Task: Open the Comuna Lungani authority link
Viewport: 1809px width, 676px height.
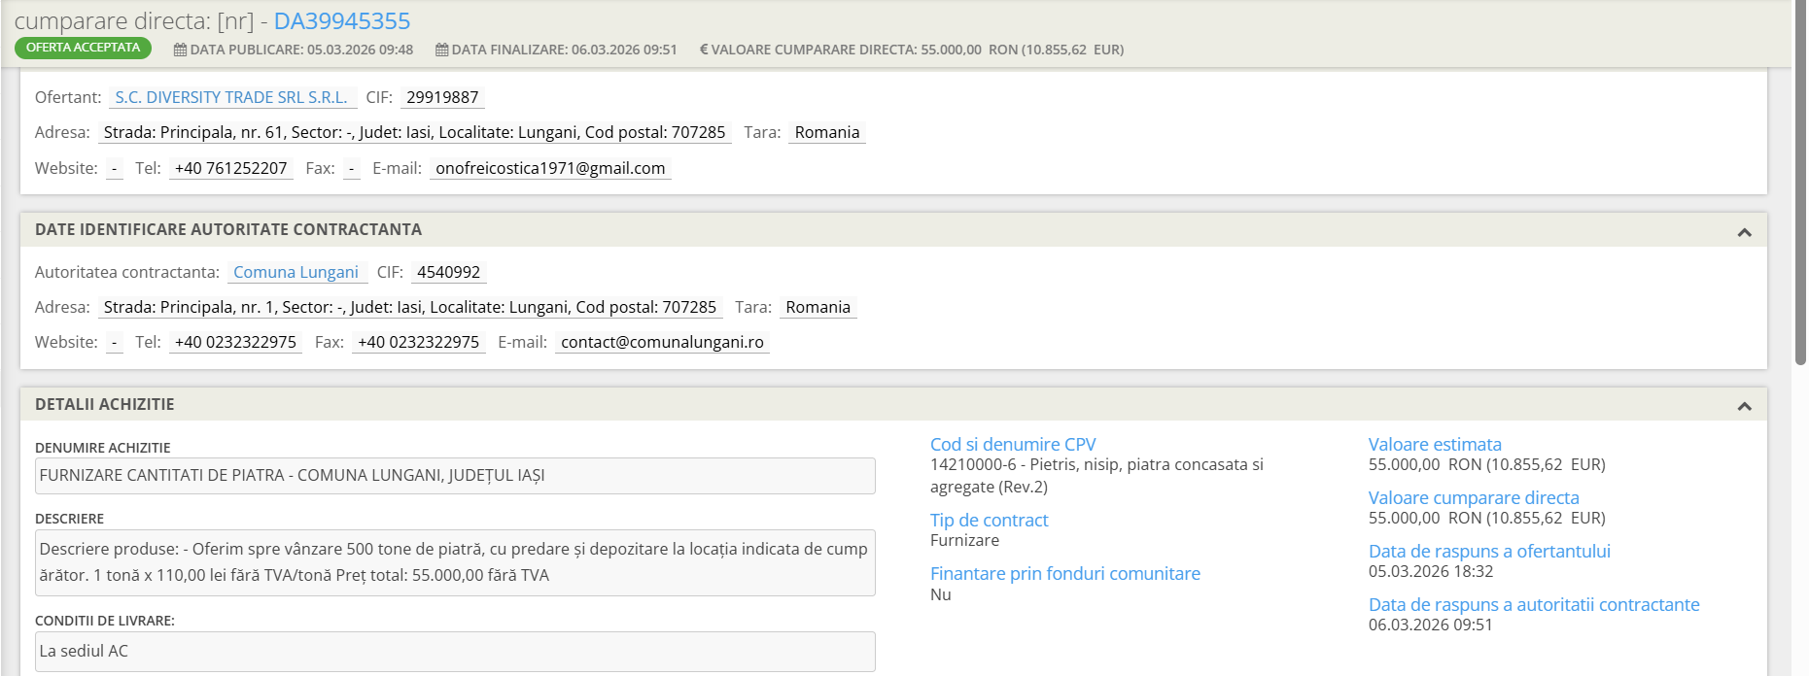Action: 296,272
